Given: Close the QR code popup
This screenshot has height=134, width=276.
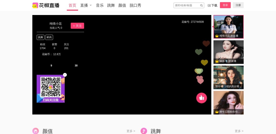Looking at the screenshot, I should pyautogui.click(x=65, y=75).
